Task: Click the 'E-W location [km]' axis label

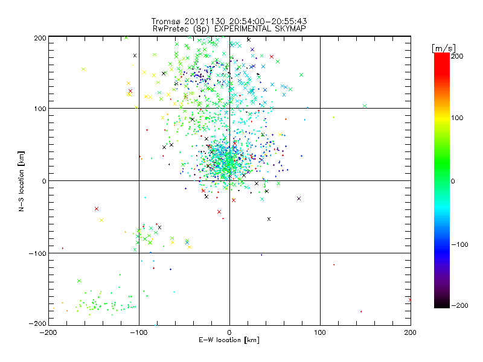Action: pos(229,340)
